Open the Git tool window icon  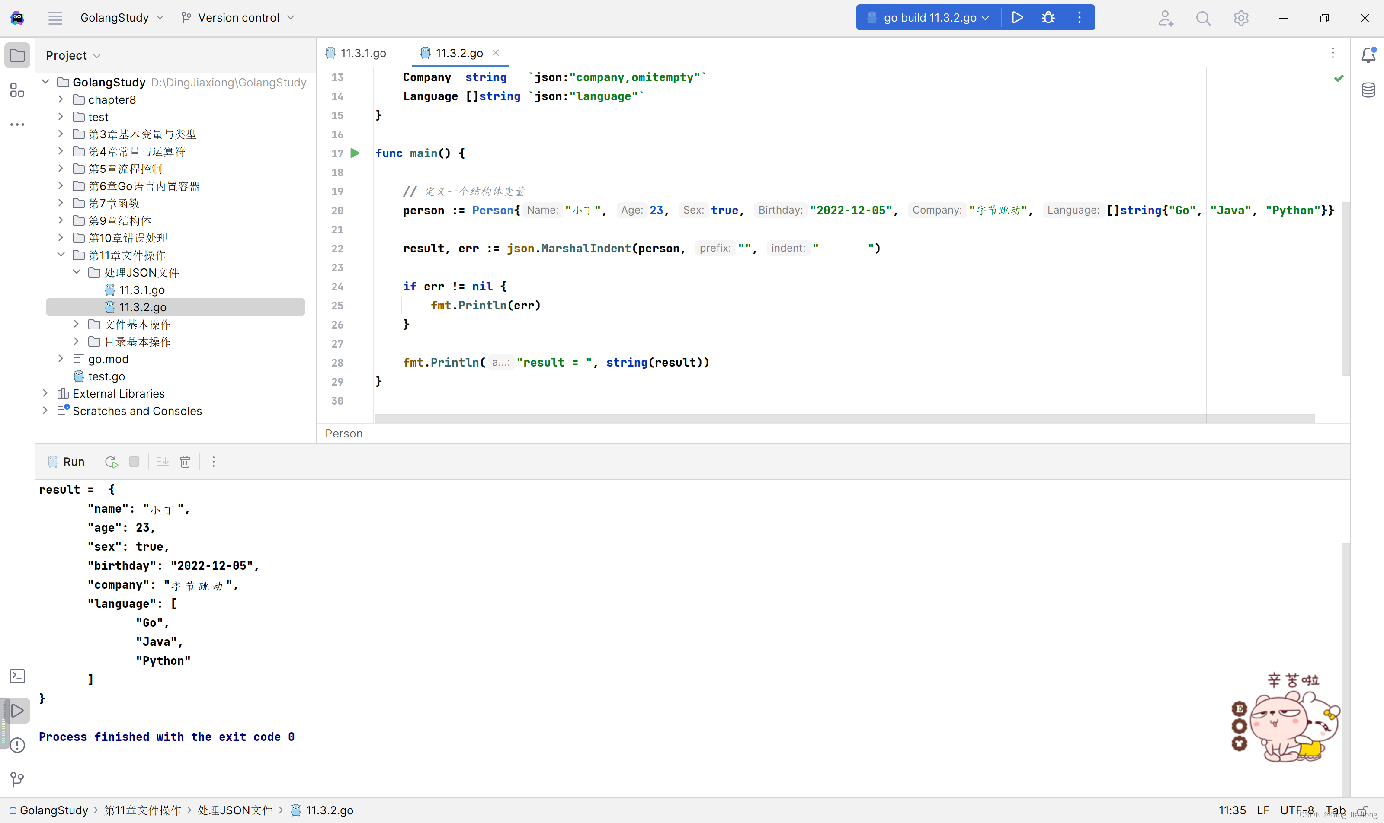coord(17,779)
